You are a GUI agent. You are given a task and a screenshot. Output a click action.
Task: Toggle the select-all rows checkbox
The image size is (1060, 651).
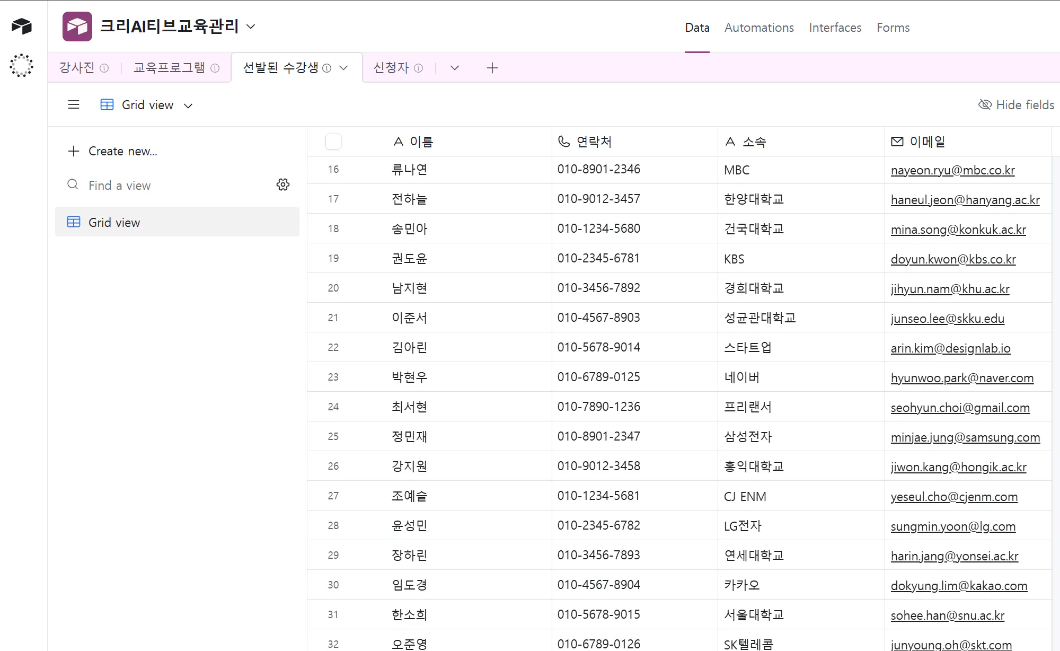(x=333, y=142)
